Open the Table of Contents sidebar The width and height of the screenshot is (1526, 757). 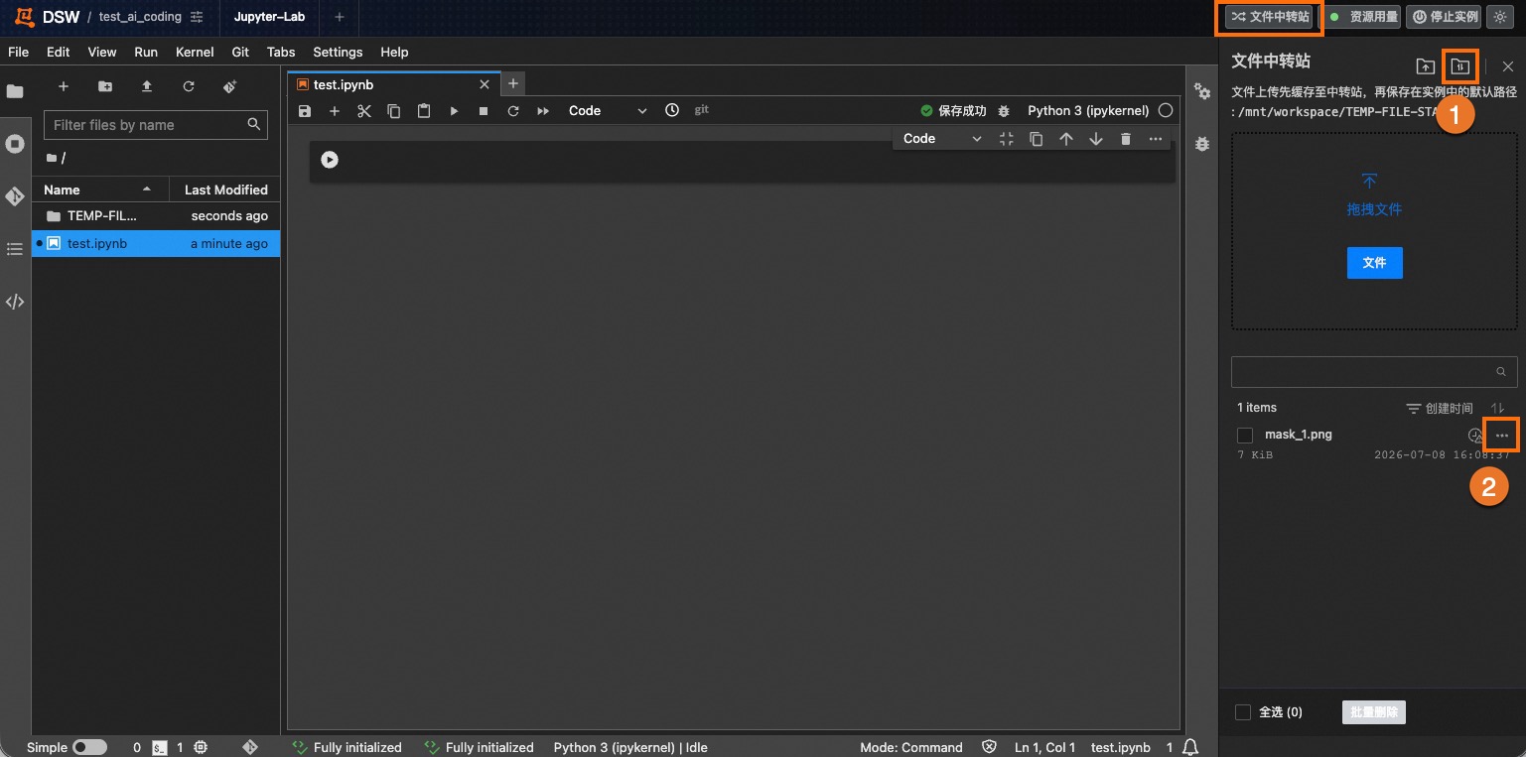point(15,249)
